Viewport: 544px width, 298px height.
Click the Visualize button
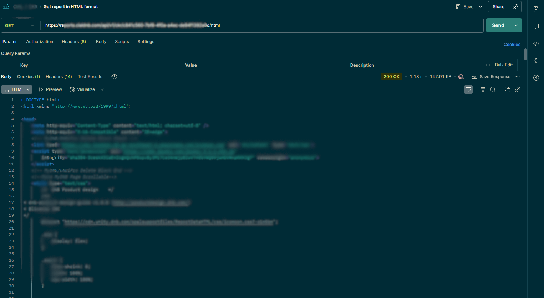click(x=82, y=89)
